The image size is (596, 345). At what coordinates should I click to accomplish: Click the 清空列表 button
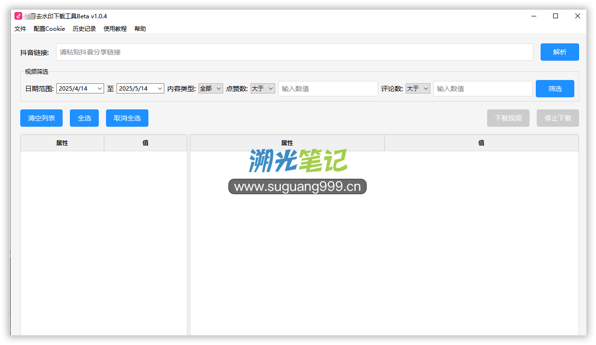click(x=41, y=118)
